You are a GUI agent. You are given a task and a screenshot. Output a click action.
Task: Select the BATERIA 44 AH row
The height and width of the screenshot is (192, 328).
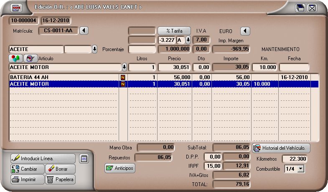(63, 77)
